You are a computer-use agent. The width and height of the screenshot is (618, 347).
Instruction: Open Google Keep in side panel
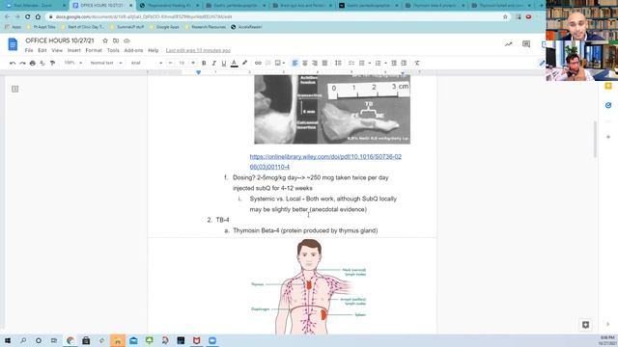coord(608,86)
